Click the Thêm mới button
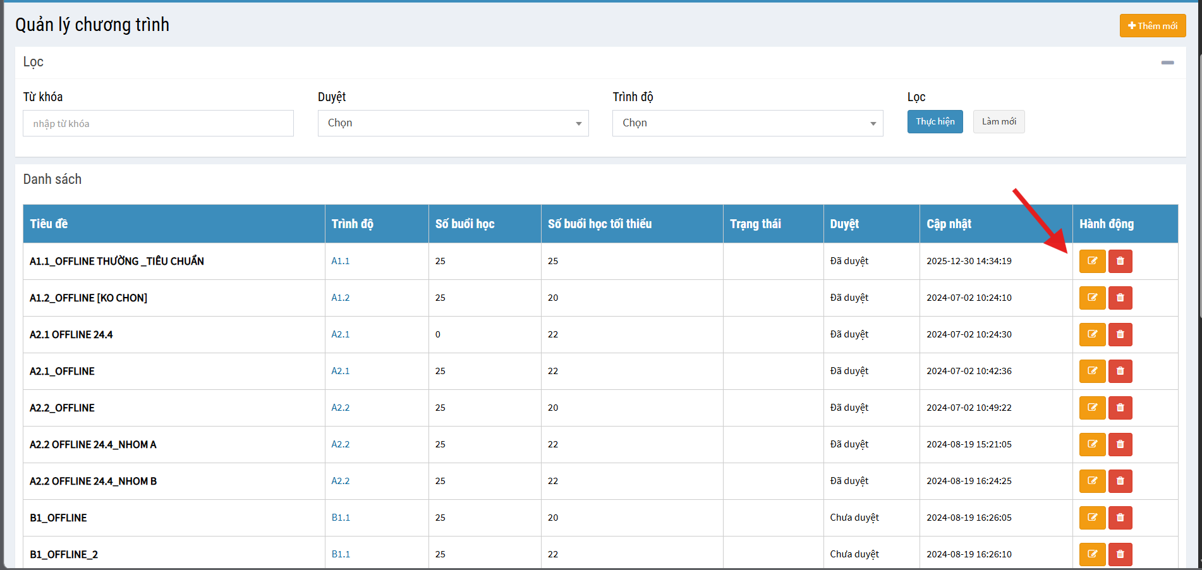The image size is (1202, 570). tap(1152, 26)
